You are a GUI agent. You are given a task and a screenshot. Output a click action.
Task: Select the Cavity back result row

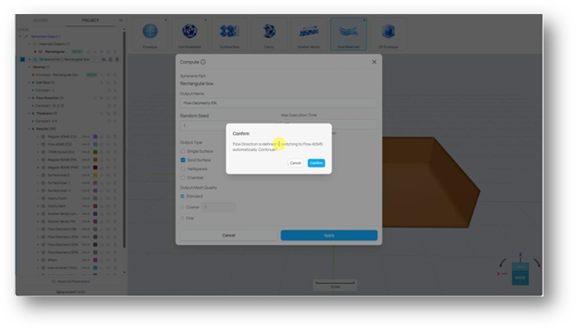click(76, 206)
